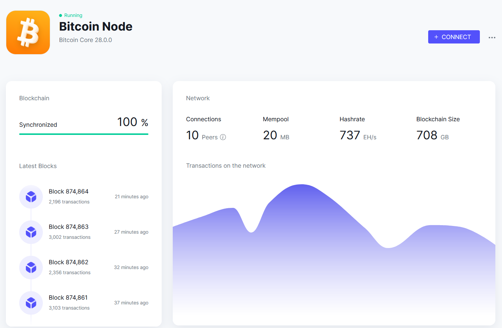Screen dimensions: 502x328
Task: Click the 21 minutes ago timestamp
Action: (131, 197)
